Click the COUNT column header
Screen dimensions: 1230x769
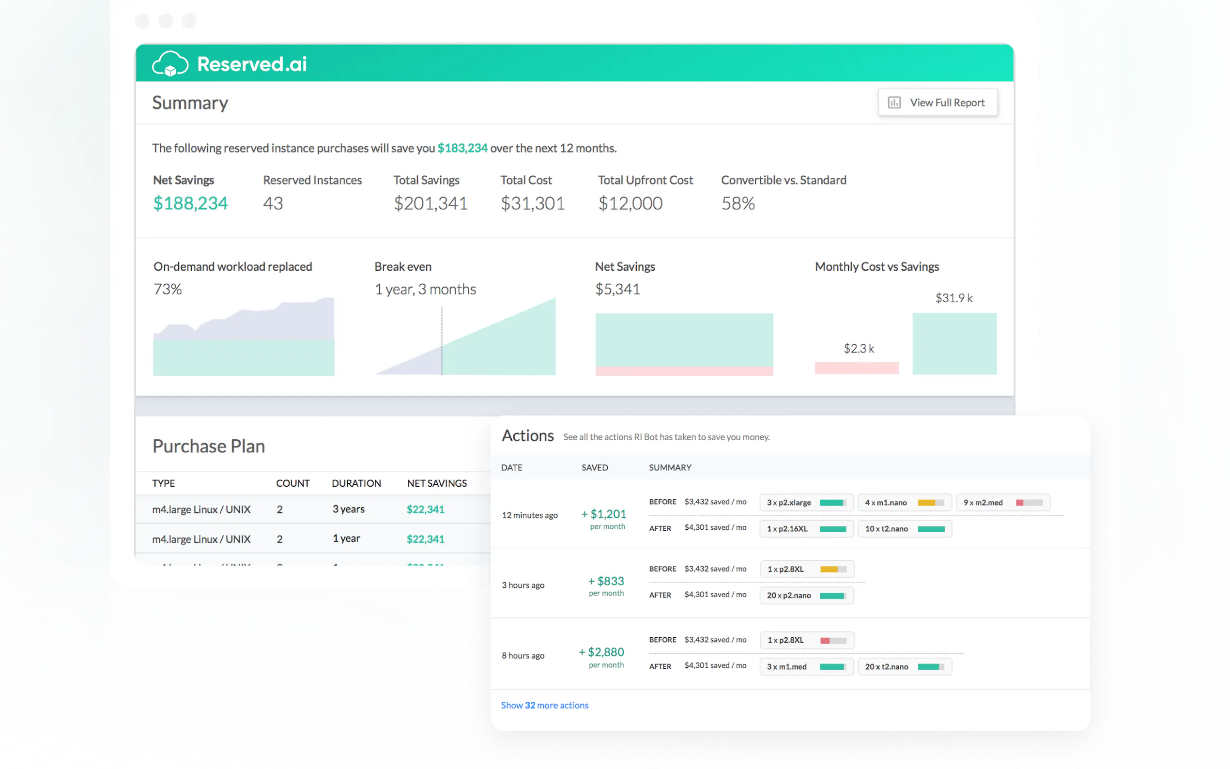click(x=292, y=483)
